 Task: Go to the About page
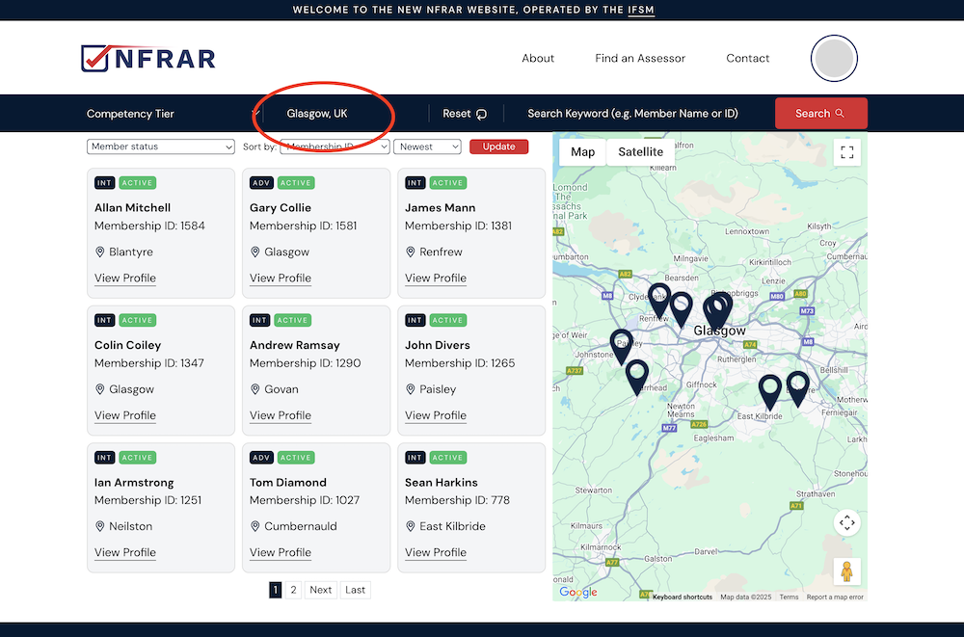[538, 58]
